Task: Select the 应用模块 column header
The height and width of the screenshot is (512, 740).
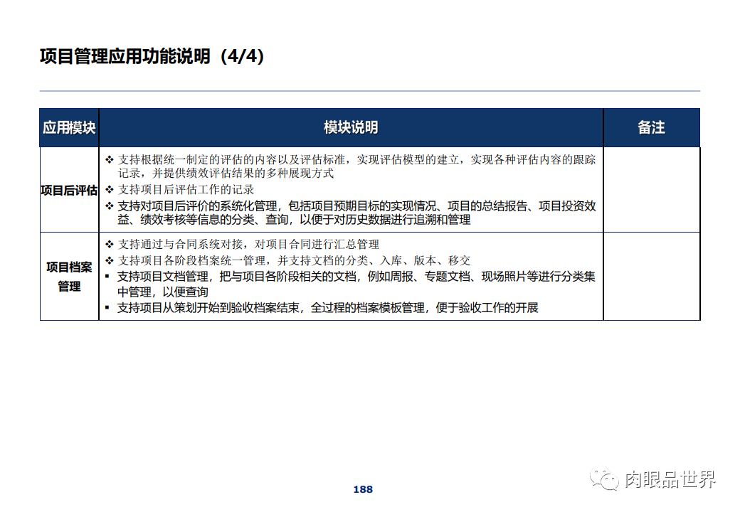Action: tap(70, 128)
